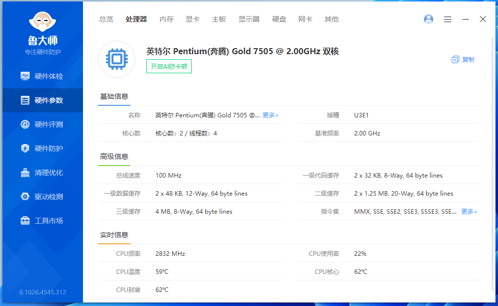Image resolution: width=498 pixels, height=306 pixels.
Task: Click the CPU频率 value 2832 MHz
Action: (x=170, y=254)
